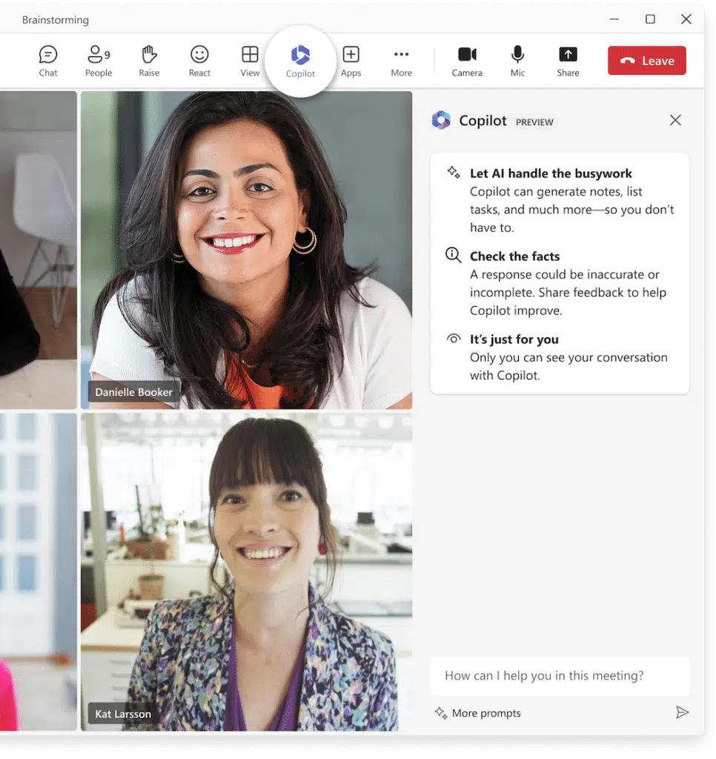The height and width of the screenshot is (759, 716).
Task: Click the Copilot logo in panel header
Action: click(441, 120)
